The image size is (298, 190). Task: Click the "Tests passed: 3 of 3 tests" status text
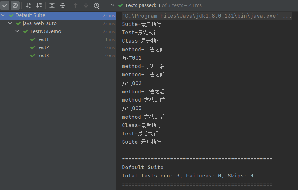click(154, 5)
